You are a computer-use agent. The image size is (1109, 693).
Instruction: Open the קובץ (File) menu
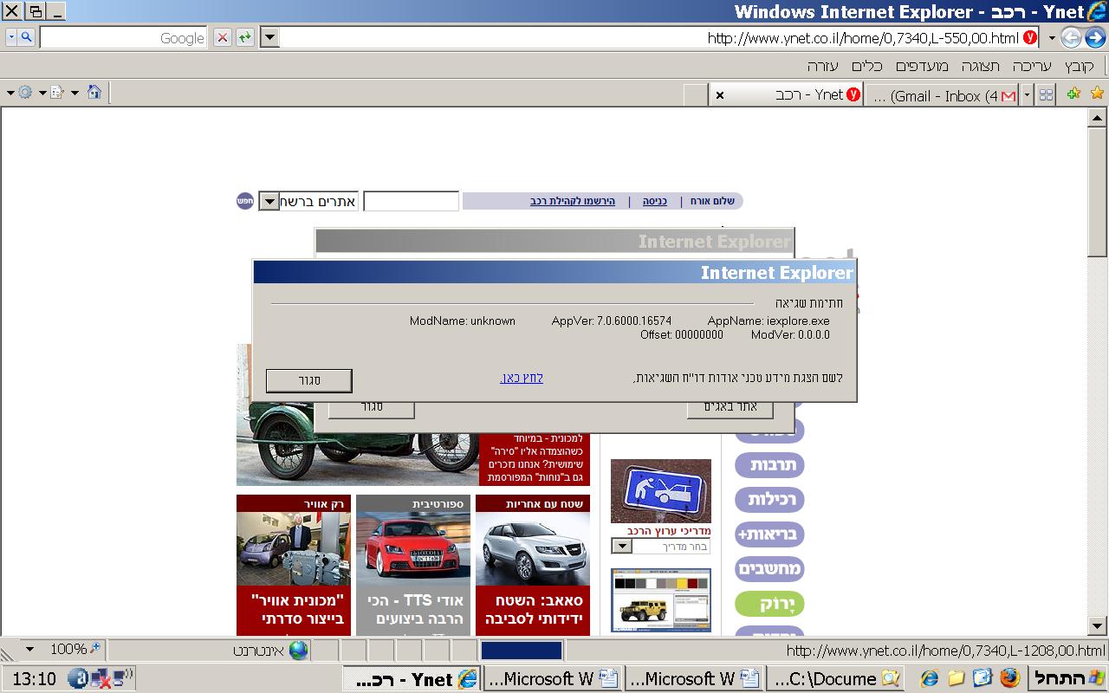[1080, 66]
